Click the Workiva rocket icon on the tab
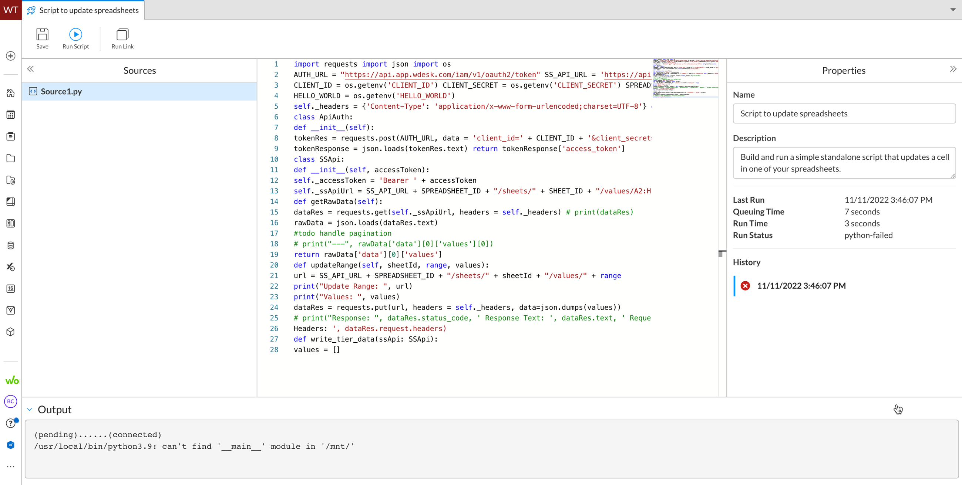This screenshot has width=962, height=485. click(x=31, y=10)
